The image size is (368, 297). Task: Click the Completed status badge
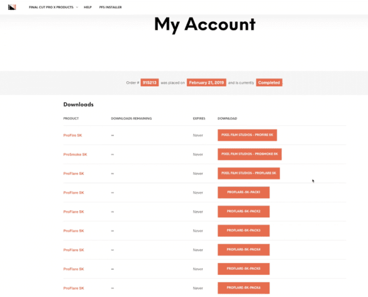(269, 83)
